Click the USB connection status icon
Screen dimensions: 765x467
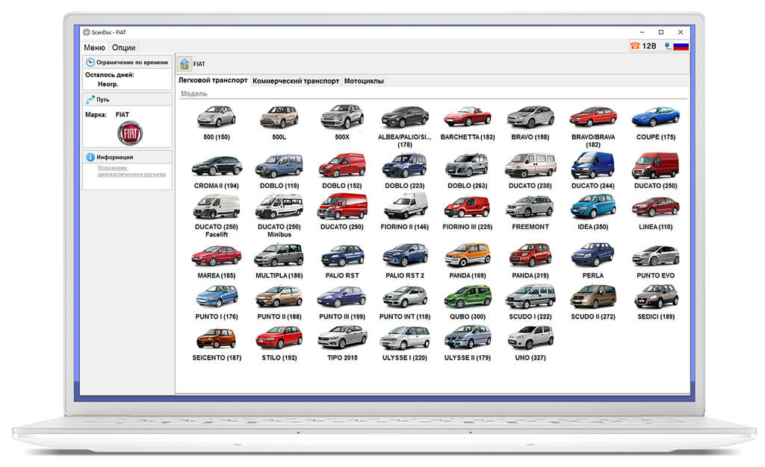[x=667, y=46]
